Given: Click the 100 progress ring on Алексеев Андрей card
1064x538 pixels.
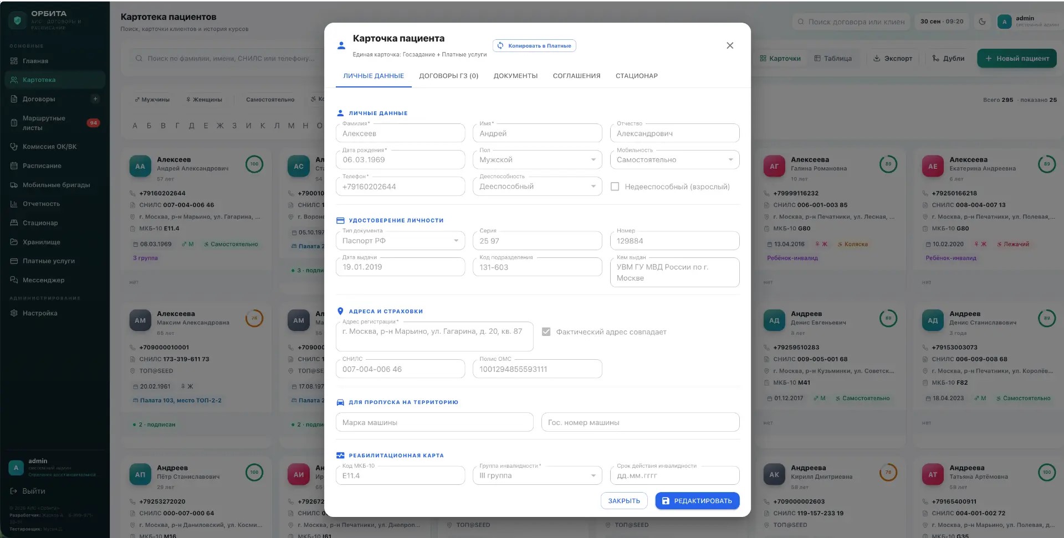Looking at the screenshot, I should [x=254, y=164].
